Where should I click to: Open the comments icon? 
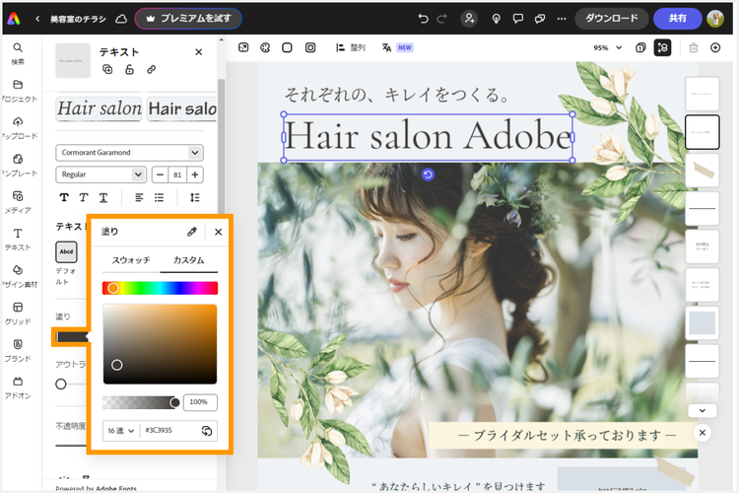(518, 19)
